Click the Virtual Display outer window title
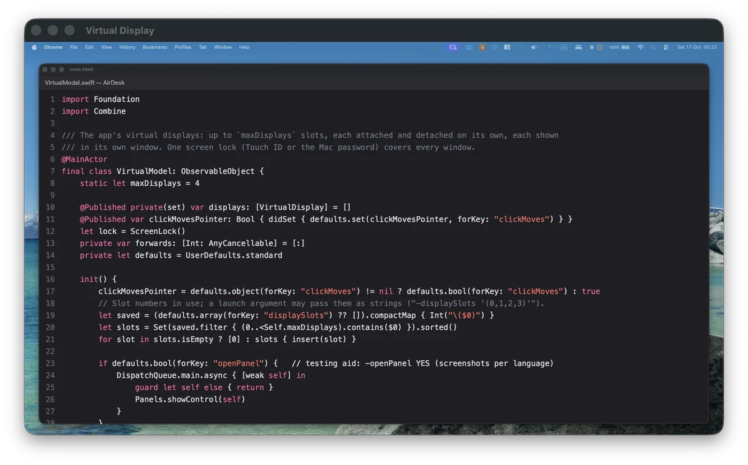 tap(120, 31)
